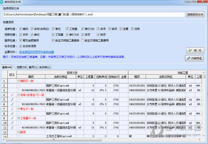The height and width of the screenshot is (144, 208).
Task: Toggle 清单检查 工程量 checkbox
Action: (x=67, y=29)
